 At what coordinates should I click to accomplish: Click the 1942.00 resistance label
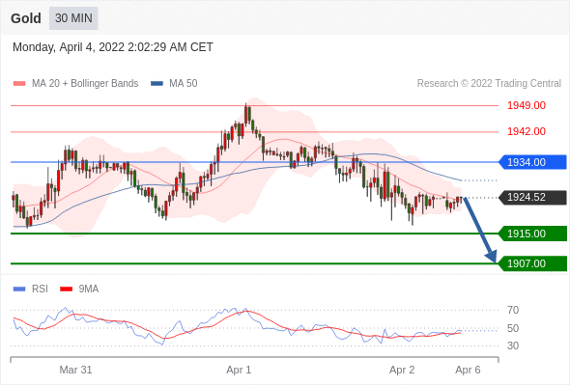[x=527, y=131]
